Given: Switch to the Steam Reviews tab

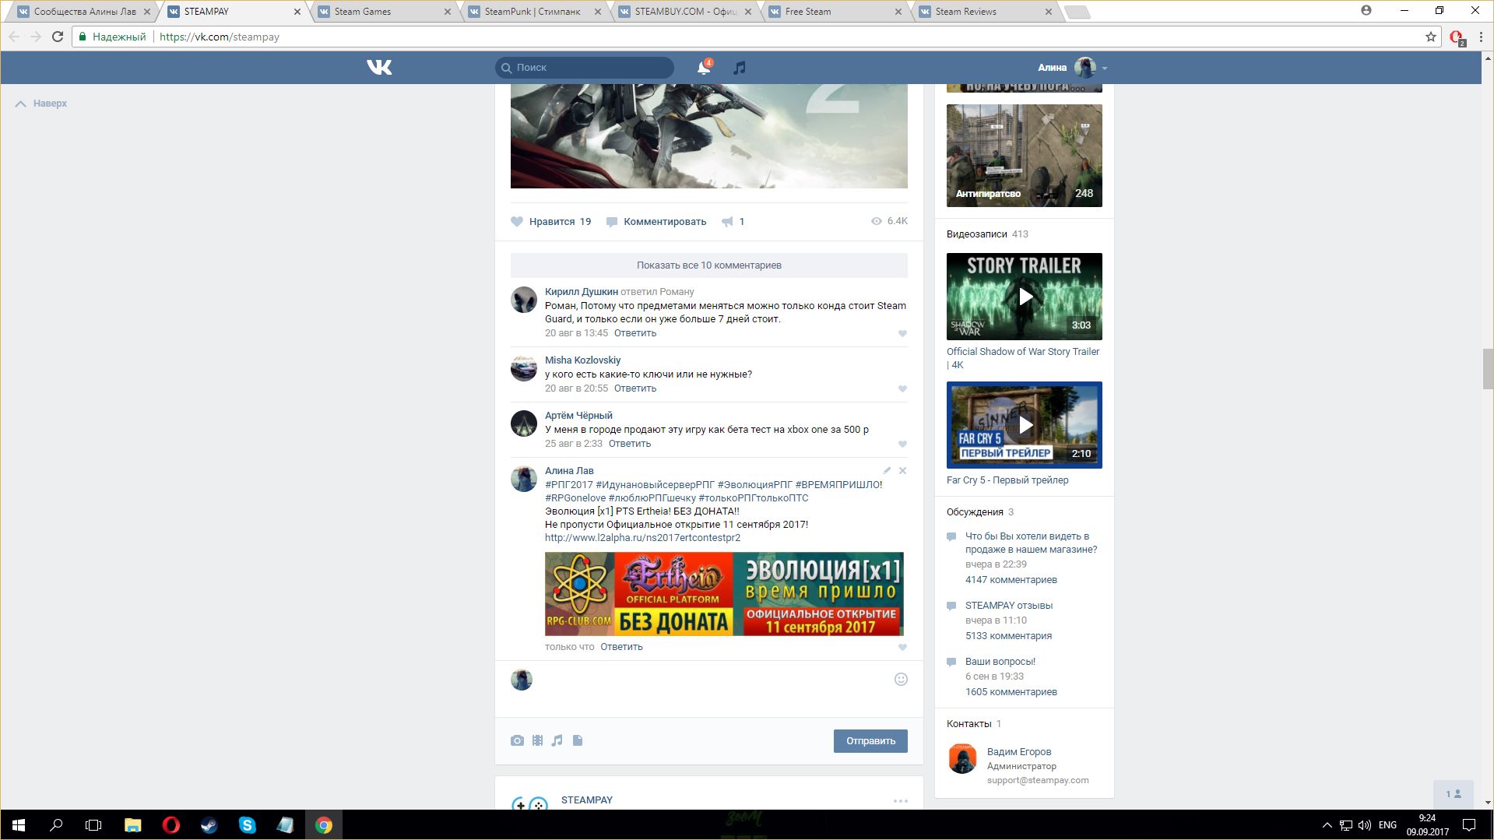Looking at the screenshot, I should point(984,12).
